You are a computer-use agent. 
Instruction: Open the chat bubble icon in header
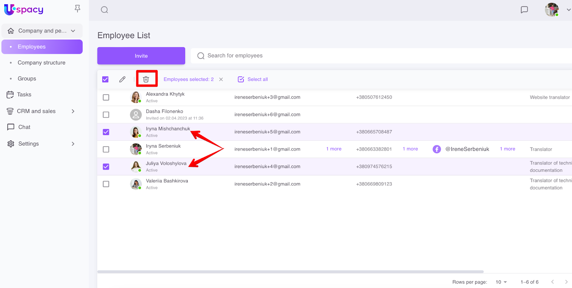tap(524, 10)
